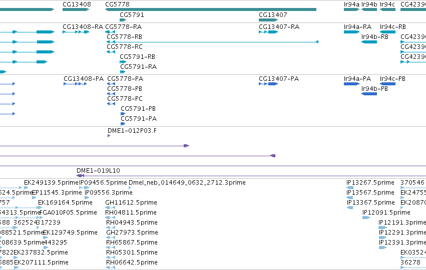The width and height of the screenshot is (426, 270).
Task: Select the EK237832.5prime EST label
Action: click(x=41, y=253)
